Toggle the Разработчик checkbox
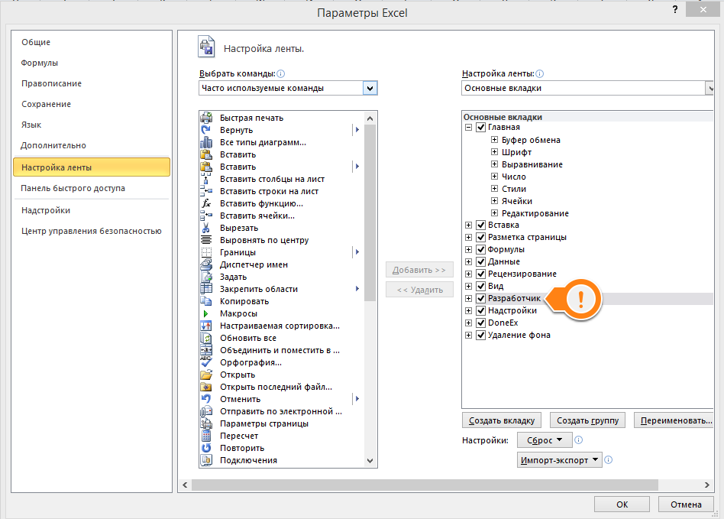The width and height of the screenshot is (724, 519). [480, 299]
